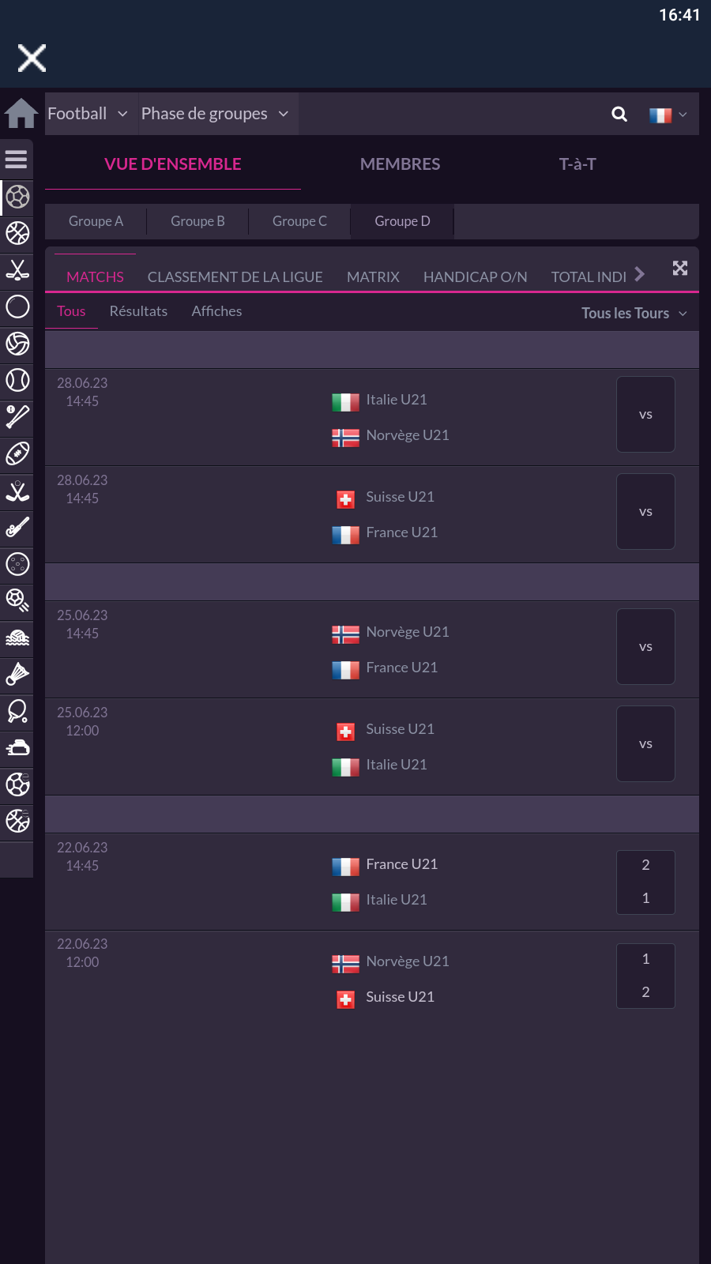Expand the Tous les Tours filter
The width and height of the screenshot is (711, 1264).
pos(634,314)
